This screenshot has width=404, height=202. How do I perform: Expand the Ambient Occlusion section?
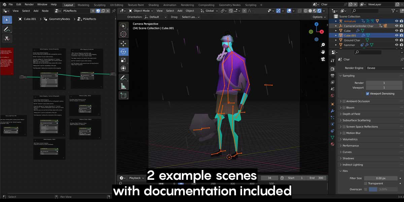[341, 101]
